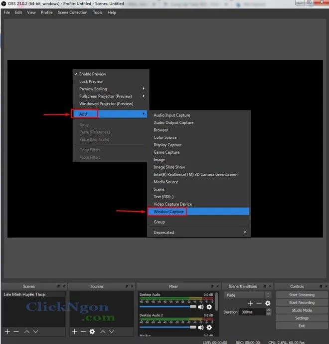This screenshot has width=329, height=344.
Task: Open the File menu
Action: 7,12
